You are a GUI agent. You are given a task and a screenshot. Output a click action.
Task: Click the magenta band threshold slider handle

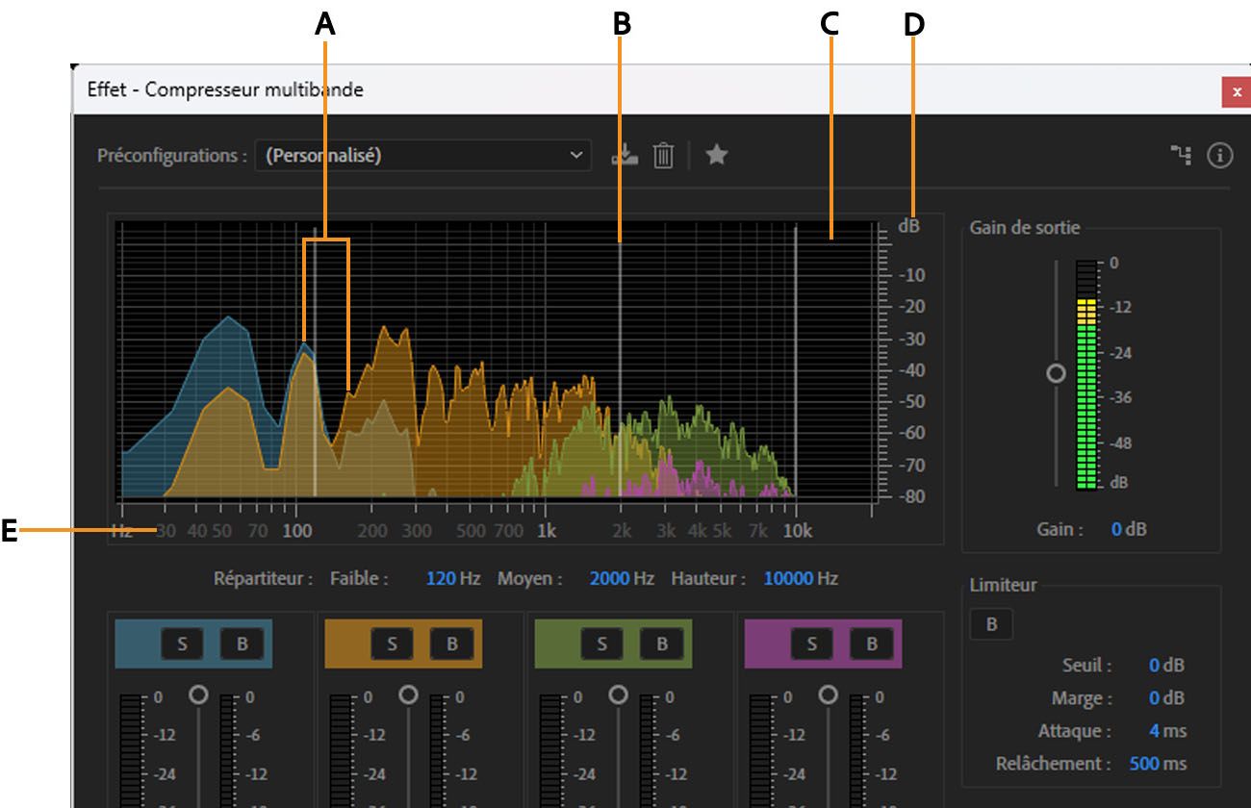pos(829,694)
